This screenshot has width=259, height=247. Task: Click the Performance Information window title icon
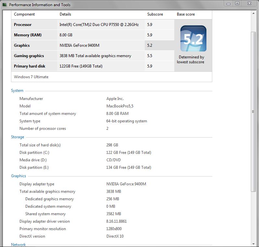pyautogui.click(x=5, y=5)
